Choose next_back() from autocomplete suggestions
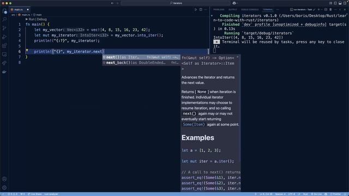The width and height of the screenshot is (349, 196). click(141, 63)
